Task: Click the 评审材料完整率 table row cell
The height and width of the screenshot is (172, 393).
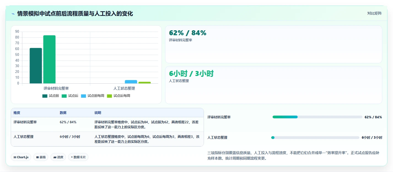Action: pos(25,122)
